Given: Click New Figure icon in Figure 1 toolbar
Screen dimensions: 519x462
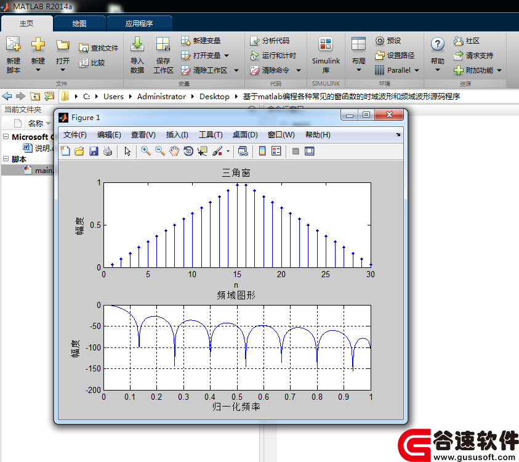Looking at the screenshot, I should click(65, 152).
